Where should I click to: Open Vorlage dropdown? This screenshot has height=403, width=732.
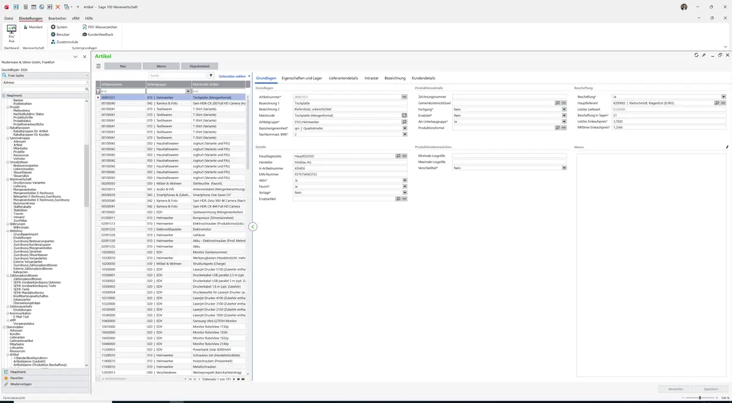point(404,193)
